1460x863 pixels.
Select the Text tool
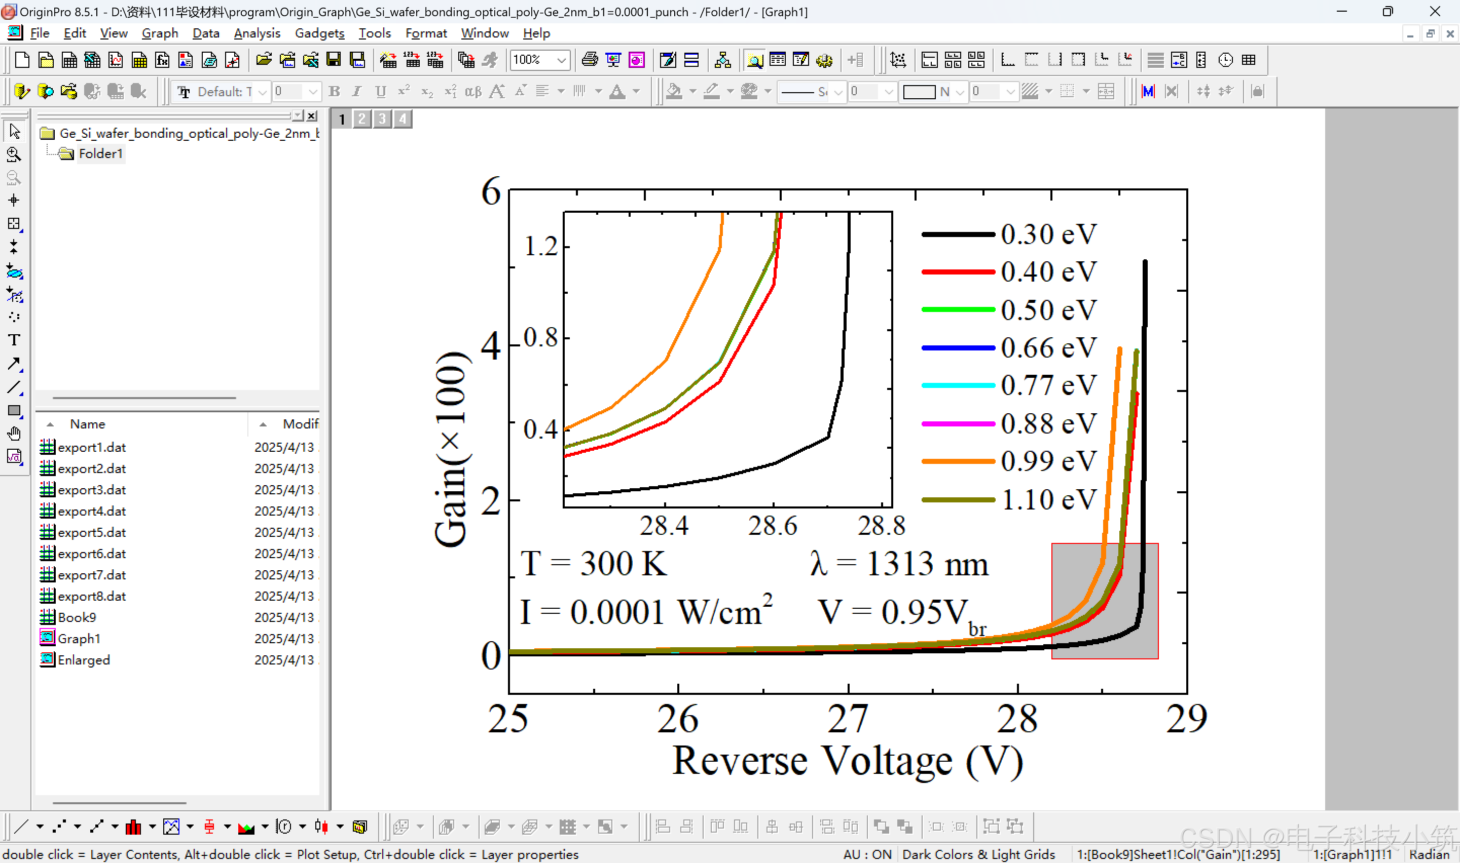14,340
